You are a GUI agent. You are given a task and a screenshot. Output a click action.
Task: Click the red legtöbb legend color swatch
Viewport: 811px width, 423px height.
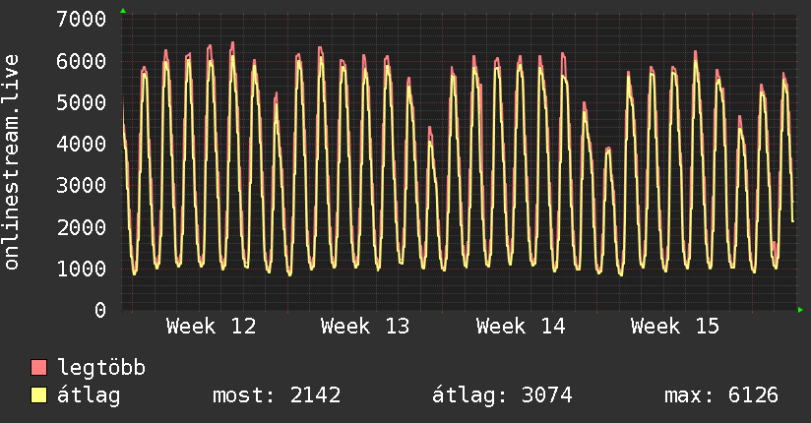point(39,368)
